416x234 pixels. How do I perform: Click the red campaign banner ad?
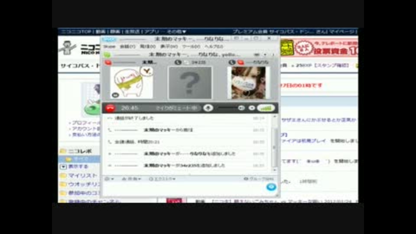coord(326,48)
